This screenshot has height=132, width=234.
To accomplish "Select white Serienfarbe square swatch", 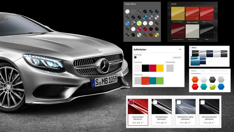I will pos(138,68).
